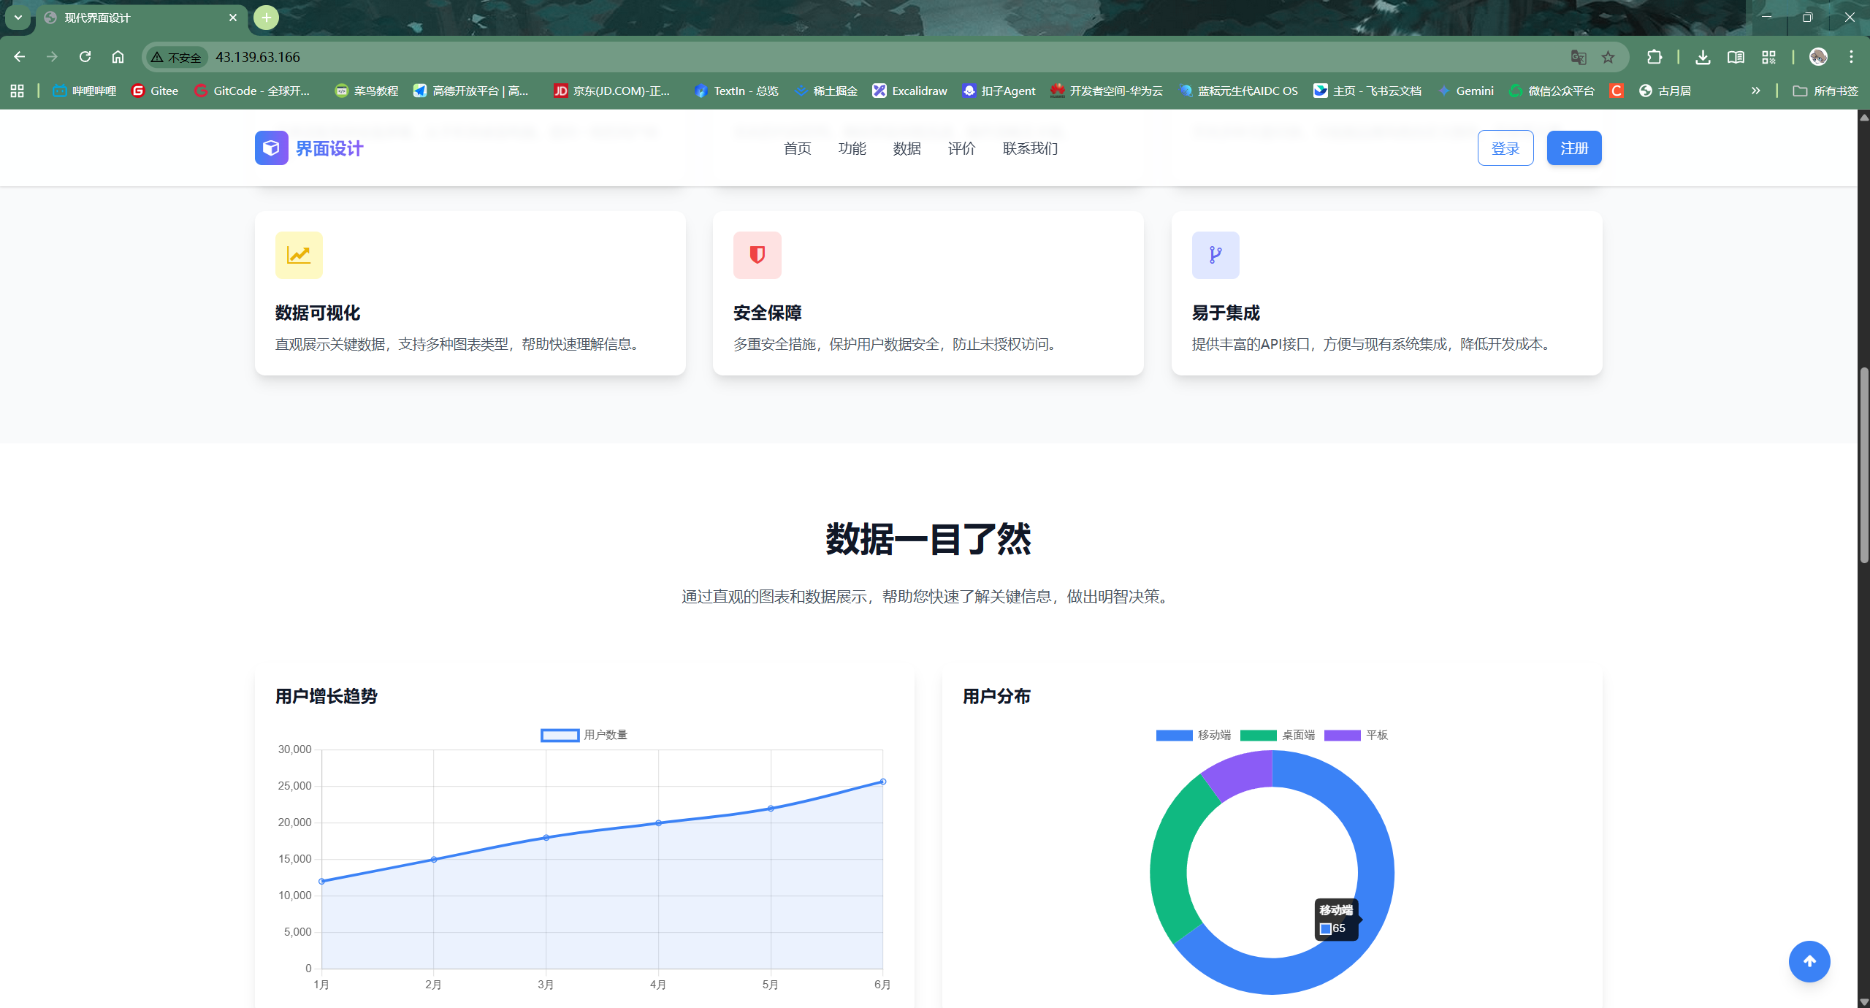Click the 登录 button
This screenshot has height=1008, width=1870.
click(x=1505, y=148)
